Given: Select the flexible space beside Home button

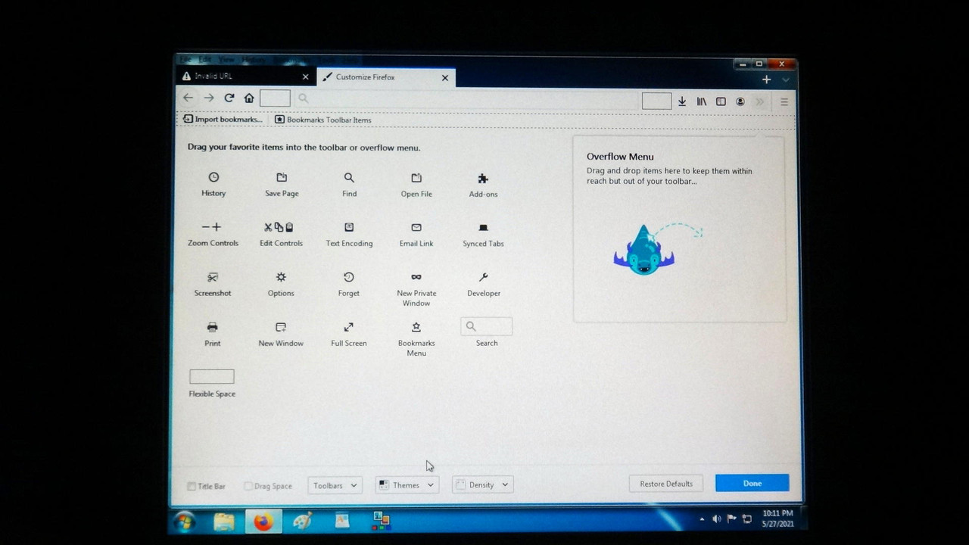Looking at the screenshot, I should tap(275, 98).
